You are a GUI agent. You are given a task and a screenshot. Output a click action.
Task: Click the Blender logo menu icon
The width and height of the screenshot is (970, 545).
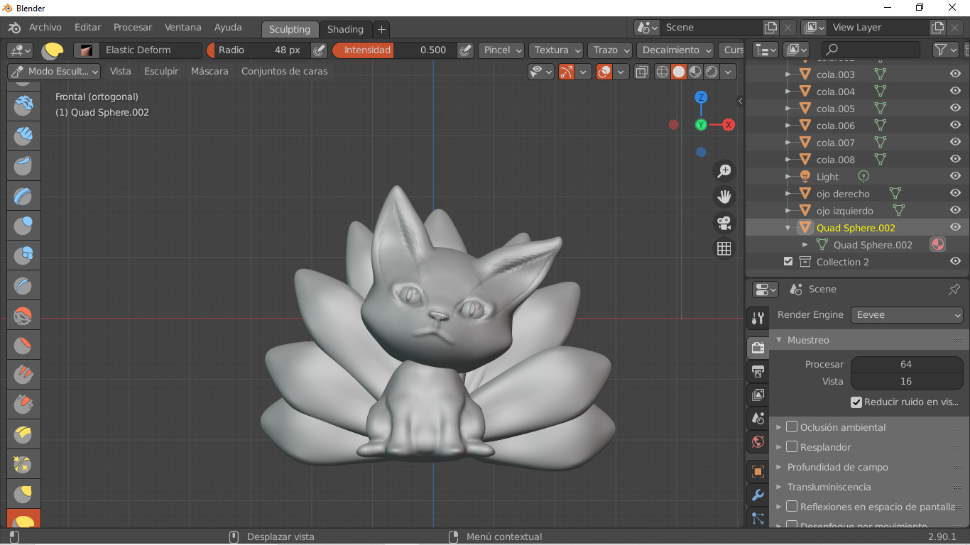(x=14, y=28)
